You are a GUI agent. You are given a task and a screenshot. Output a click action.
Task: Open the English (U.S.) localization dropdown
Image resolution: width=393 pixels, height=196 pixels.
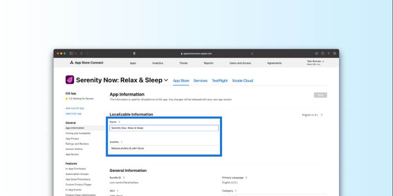click(x=310, y=115)
